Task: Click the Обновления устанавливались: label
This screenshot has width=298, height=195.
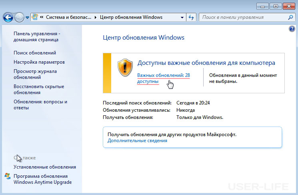Action: [136, 110]
